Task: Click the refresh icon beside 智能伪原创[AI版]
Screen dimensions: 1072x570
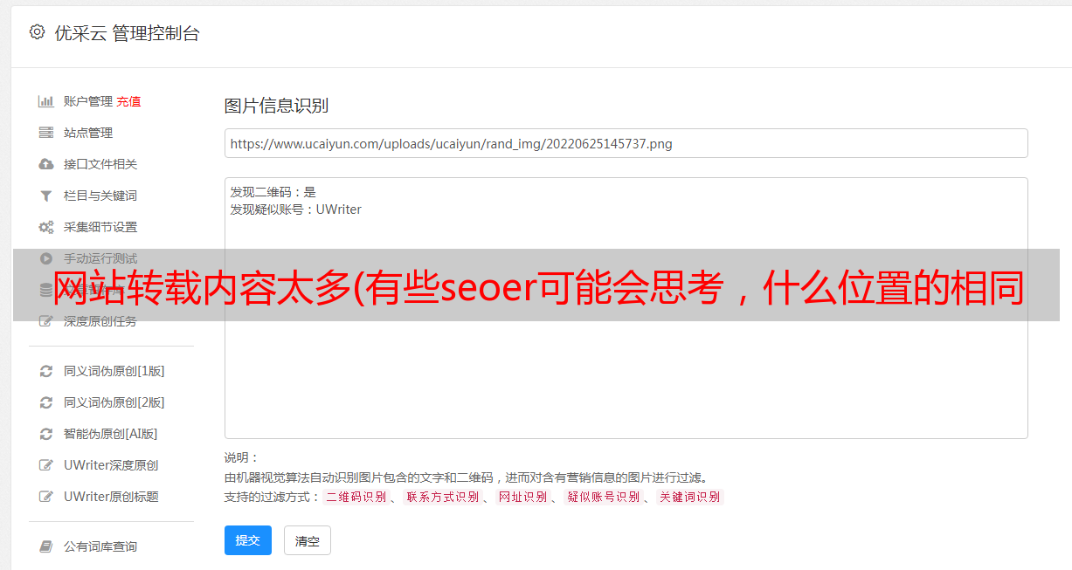Action: coord(46,434)
